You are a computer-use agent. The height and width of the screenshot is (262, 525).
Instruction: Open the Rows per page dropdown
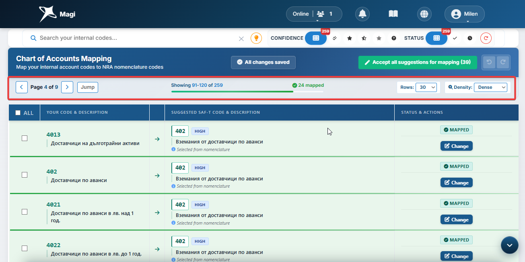[426, 87]
